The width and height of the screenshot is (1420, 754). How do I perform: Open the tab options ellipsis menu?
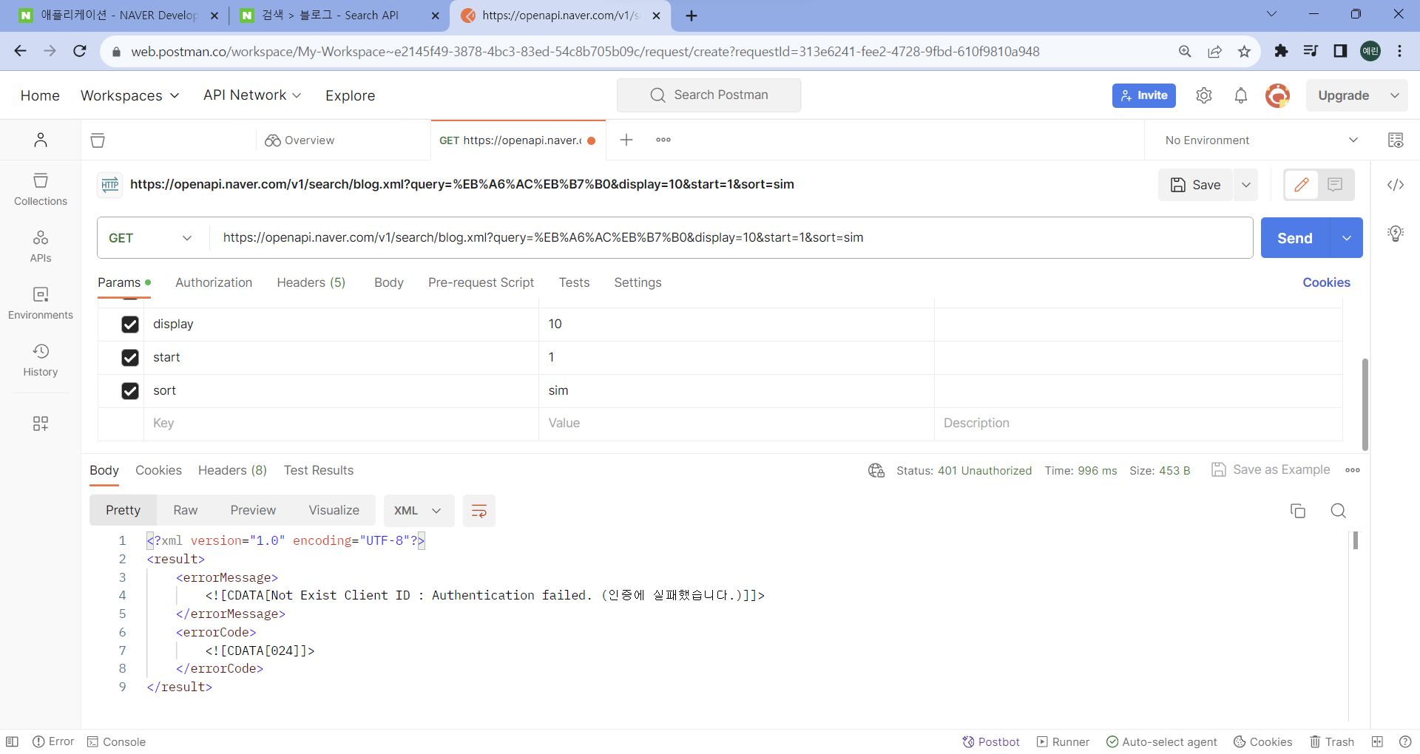(x=663, y=140)
